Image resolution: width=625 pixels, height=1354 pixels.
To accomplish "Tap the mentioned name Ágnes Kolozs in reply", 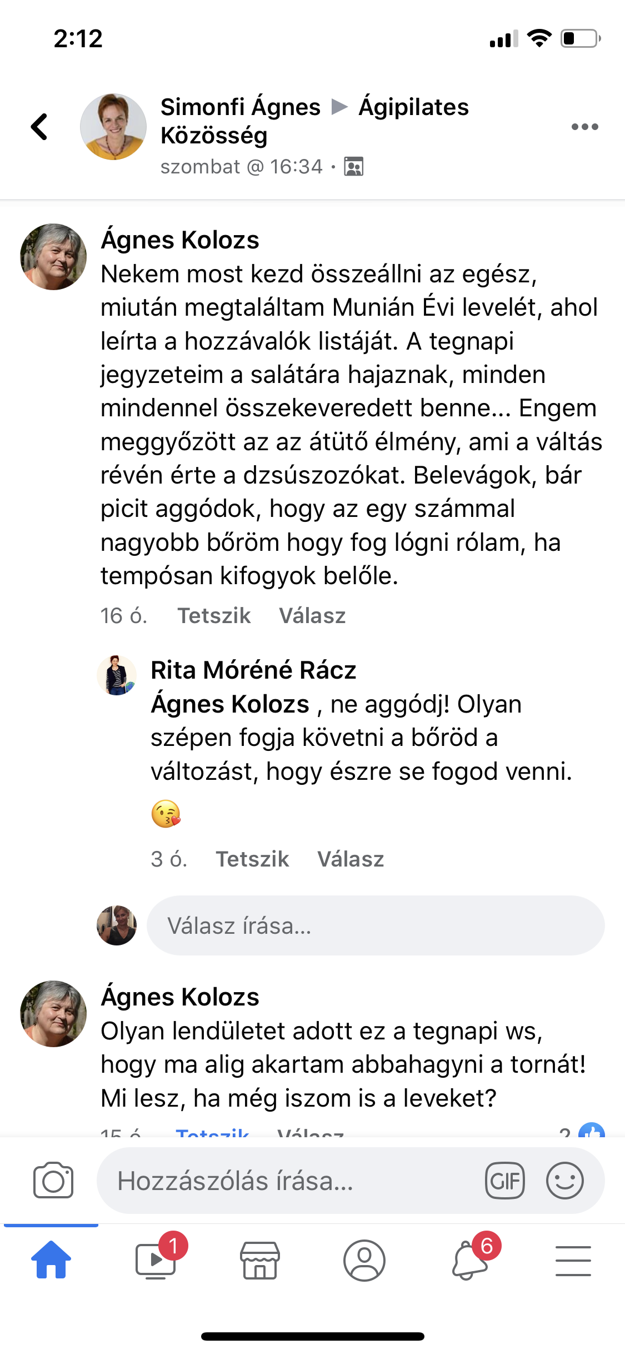I will [x=230, y=704].
